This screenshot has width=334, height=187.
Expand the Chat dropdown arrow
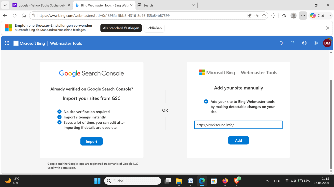330,15
